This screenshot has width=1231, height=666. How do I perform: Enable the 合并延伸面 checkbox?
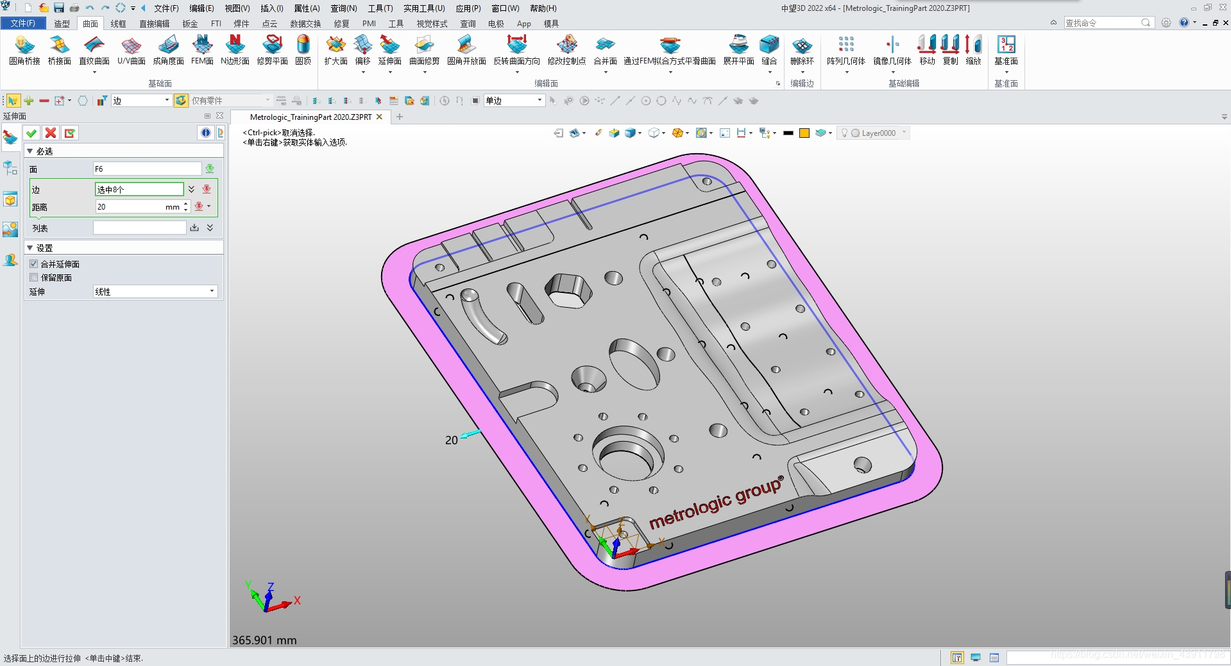coord(34,264)
